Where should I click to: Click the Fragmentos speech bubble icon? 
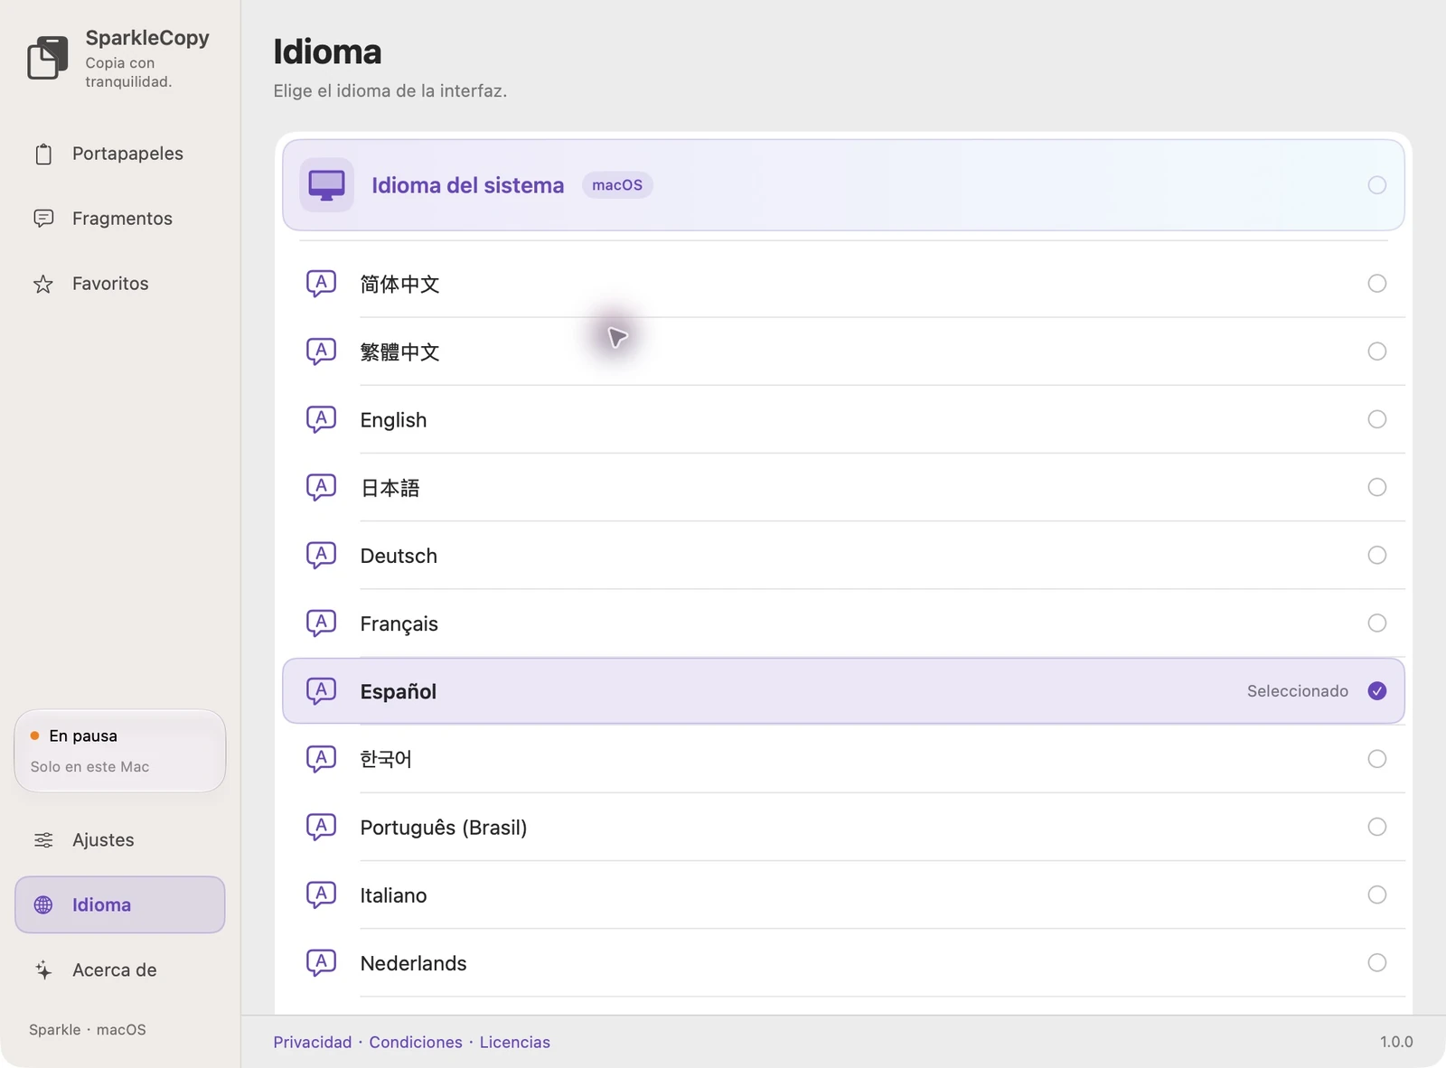coord(43,219)
